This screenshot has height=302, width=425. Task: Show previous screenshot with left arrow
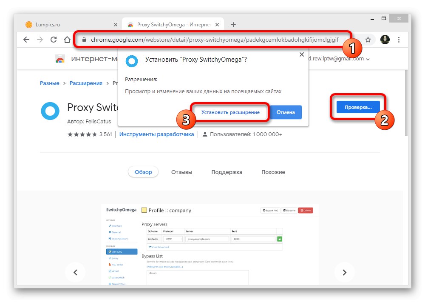(x=76, y=272)
